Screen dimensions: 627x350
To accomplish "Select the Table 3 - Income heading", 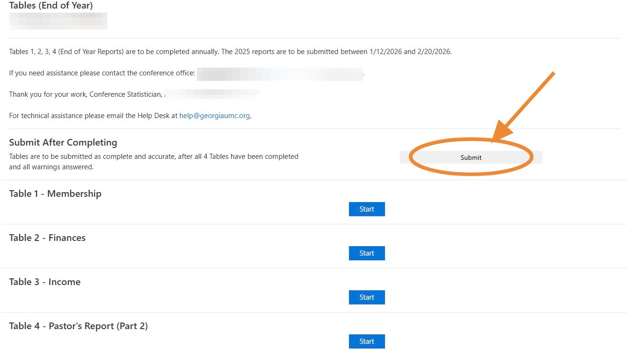I will (45, 282).
